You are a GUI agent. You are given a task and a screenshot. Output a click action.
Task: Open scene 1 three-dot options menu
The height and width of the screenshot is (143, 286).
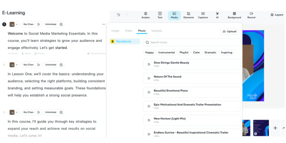click(x=104, y=24)
